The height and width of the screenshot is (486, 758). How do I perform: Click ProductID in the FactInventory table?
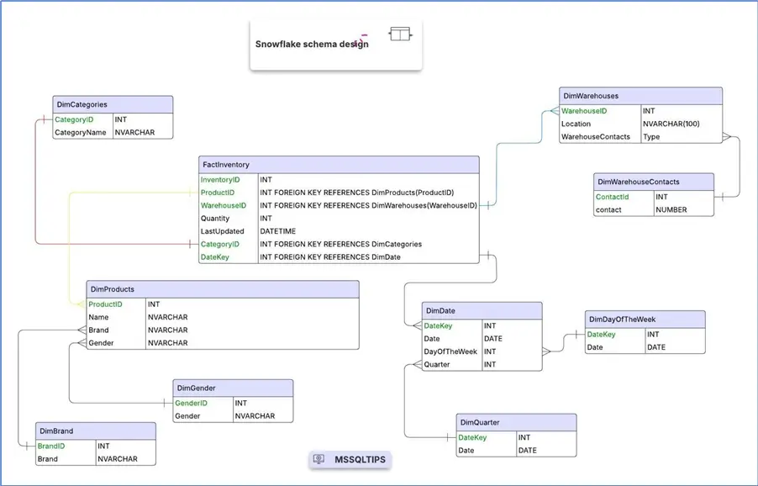[218, 193]
